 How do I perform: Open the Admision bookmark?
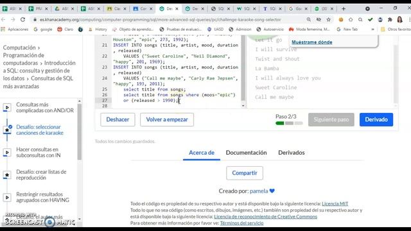[240, 30]
